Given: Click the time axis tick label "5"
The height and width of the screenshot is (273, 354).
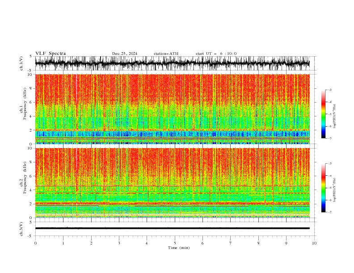Looking at the screenshot, I should click(175, 243).
